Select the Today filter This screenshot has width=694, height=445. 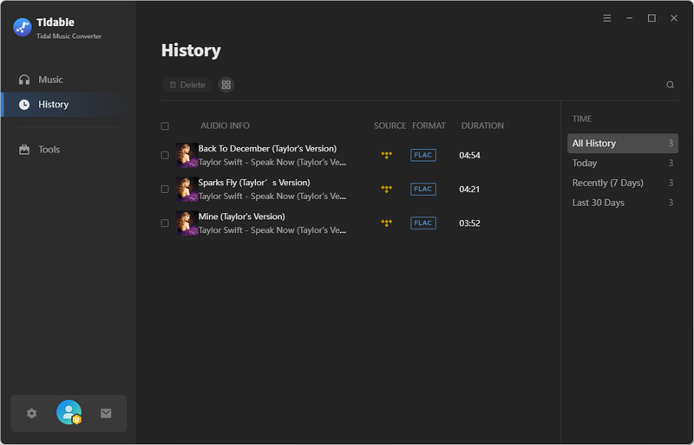tap(622, 163)
